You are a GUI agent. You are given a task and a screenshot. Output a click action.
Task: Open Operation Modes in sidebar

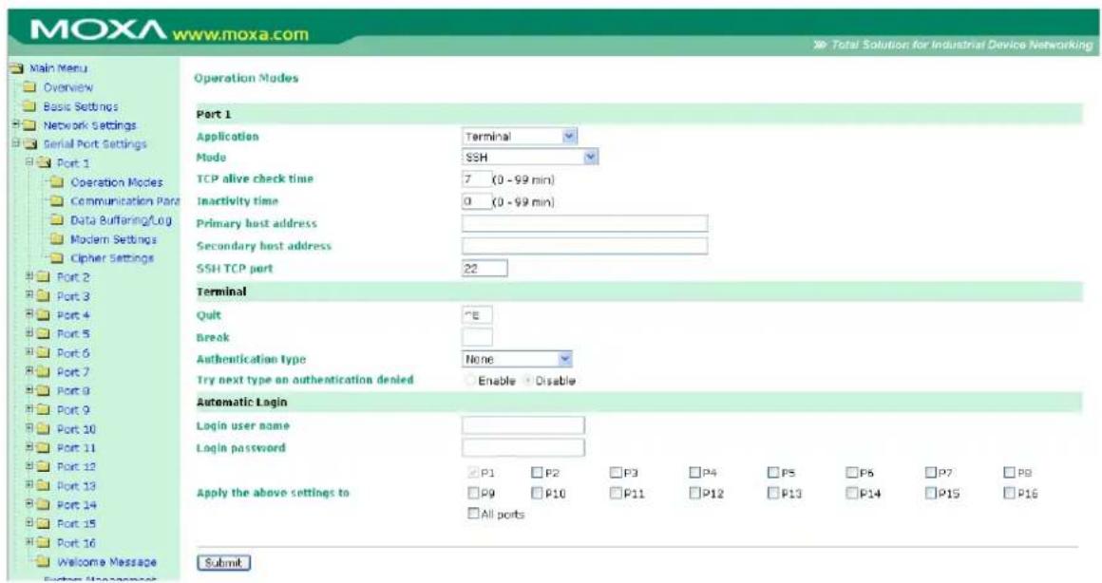[116, 182]
